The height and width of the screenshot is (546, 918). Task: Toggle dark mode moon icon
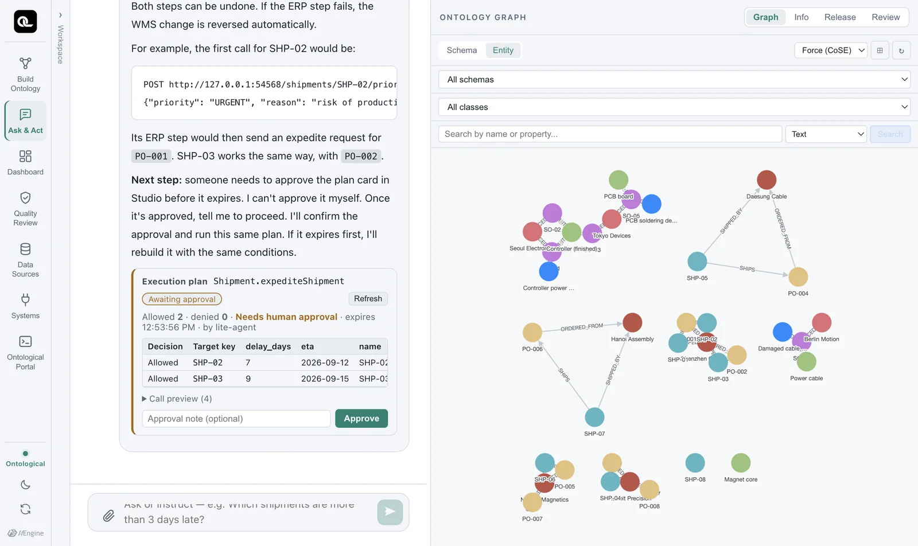pos(25,485)
